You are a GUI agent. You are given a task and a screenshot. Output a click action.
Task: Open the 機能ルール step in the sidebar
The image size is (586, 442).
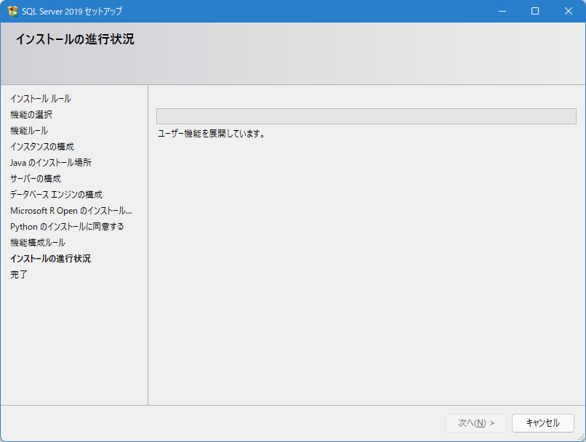pyautogui.click(x=29, y=131)
